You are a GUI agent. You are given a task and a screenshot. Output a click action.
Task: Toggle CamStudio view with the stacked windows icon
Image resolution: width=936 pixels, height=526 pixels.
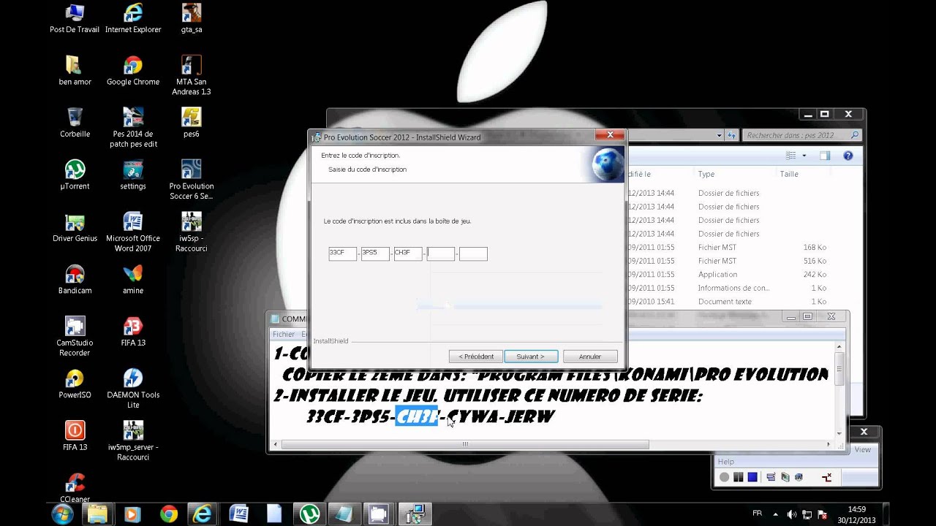tap(771, 477)
